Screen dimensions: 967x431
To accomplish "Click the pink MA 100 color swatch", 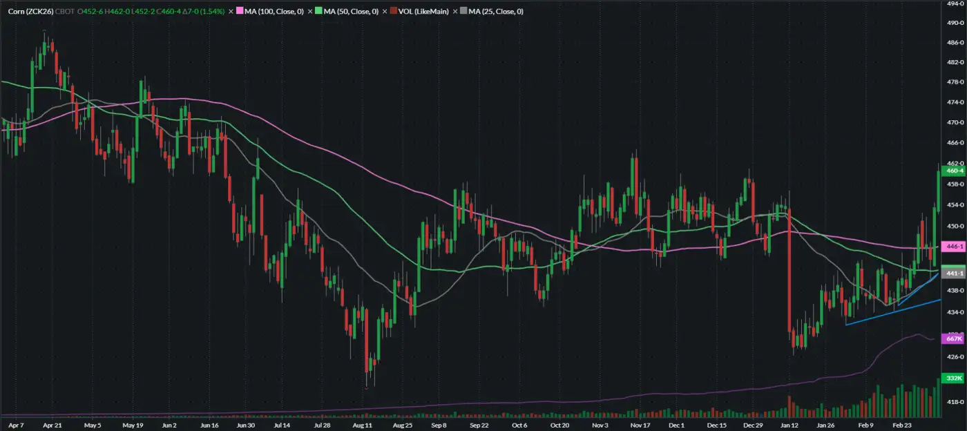I will (x=240, y=12).
